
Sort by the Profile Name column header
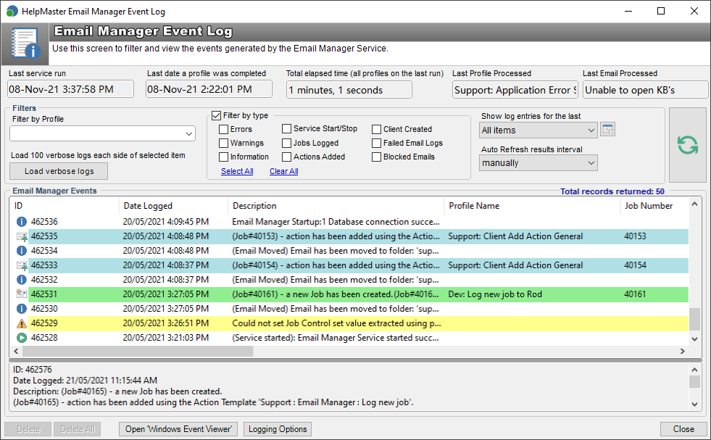tap(532, 206)
